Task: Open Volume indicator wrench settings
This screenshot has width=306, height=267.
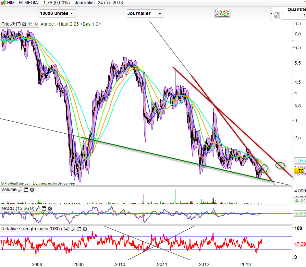Action: tap(20, 189)
